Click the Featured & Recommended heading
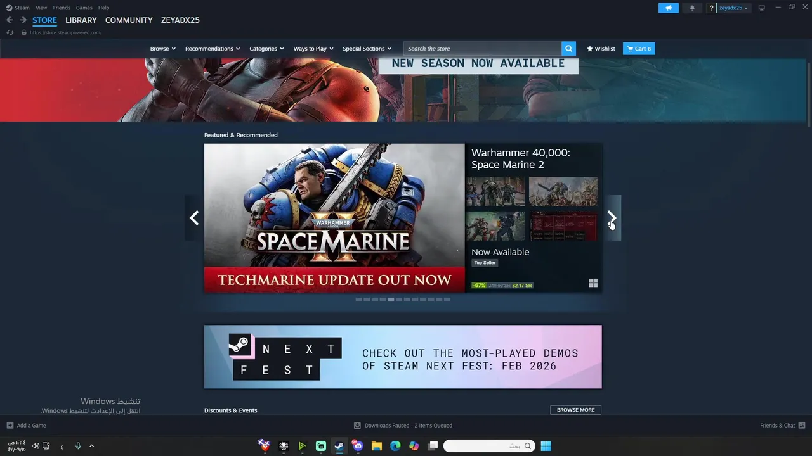 241,135
